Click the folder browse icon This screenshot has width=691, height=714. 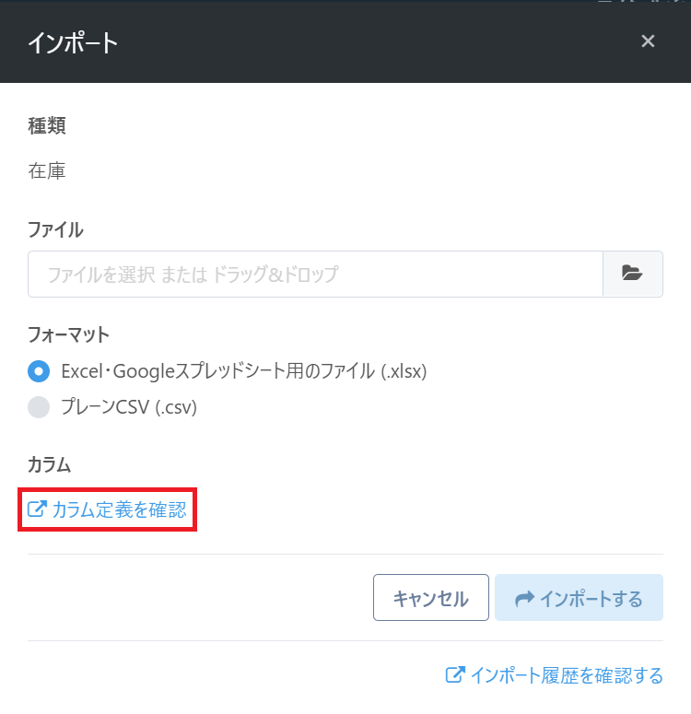632,274
